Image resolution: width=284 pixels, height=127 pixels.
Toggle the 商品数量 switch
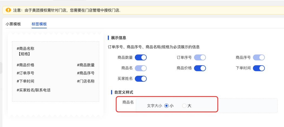141,57
